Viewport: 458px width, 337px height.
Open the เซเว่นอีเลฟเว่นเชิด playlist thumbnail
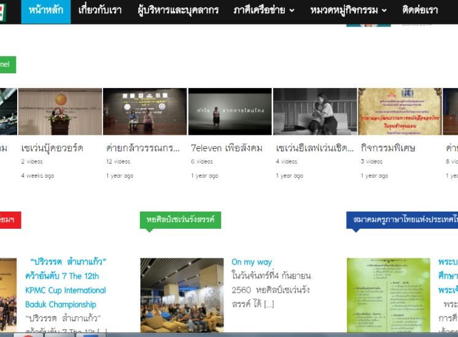coord(315,111)
